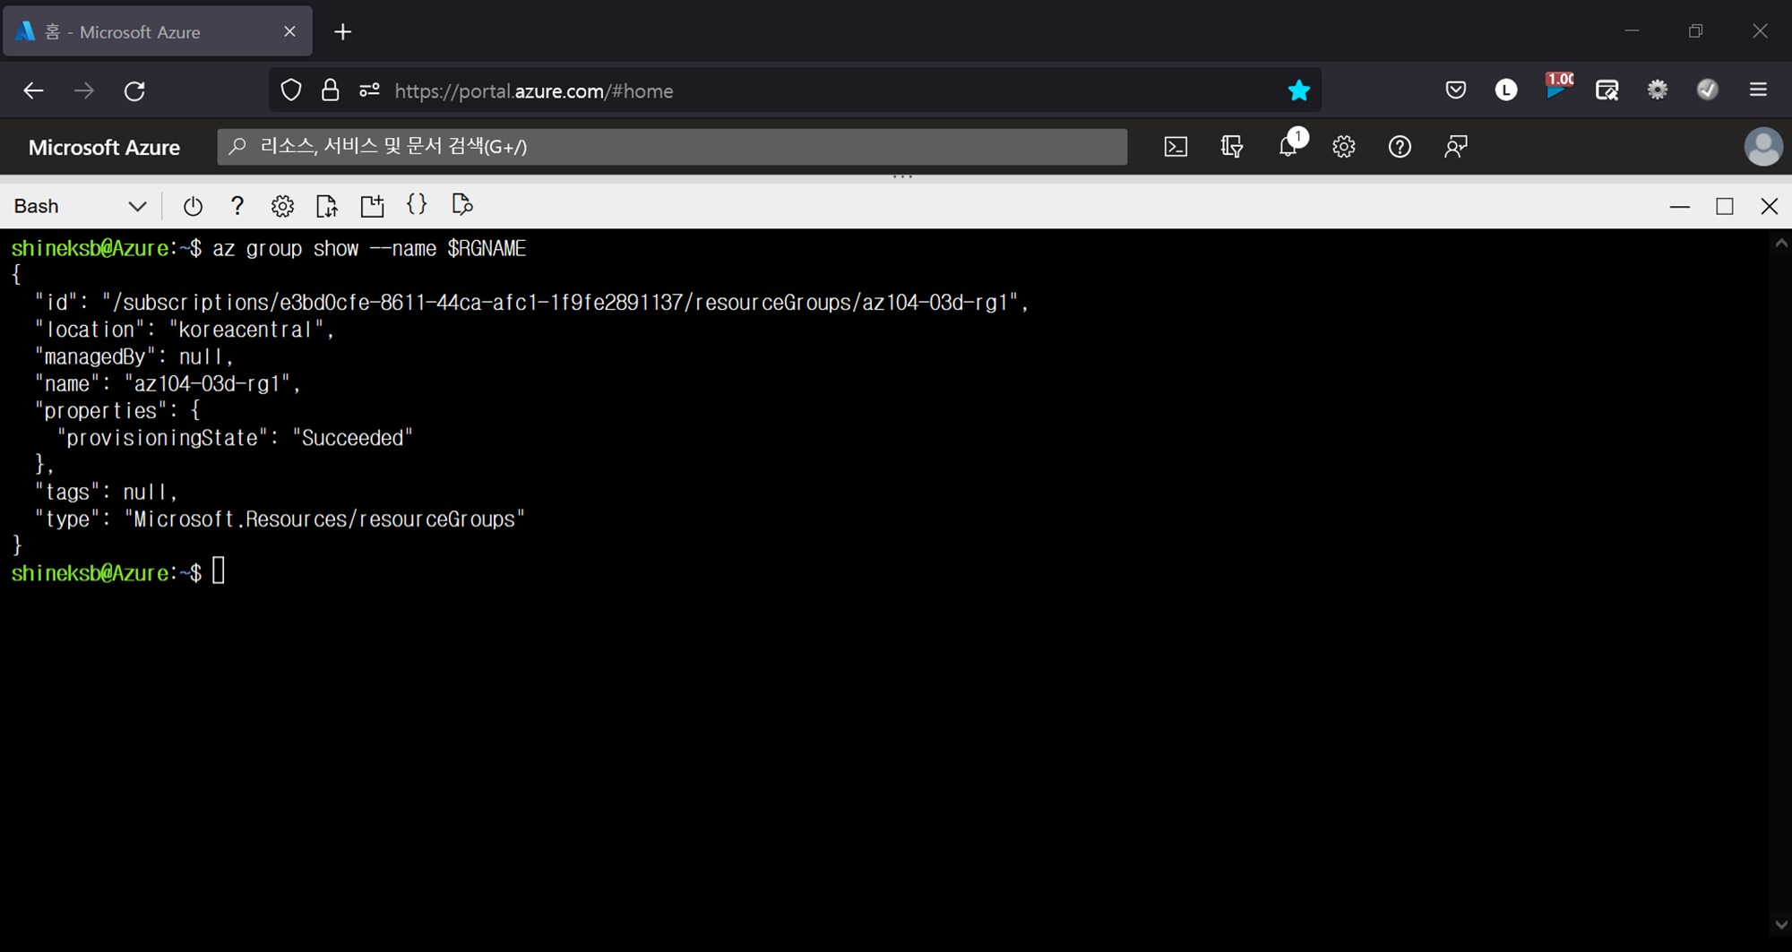The image size is (1792, 952).
Task: Click the subscription id path line
Action: coord(531,303)
